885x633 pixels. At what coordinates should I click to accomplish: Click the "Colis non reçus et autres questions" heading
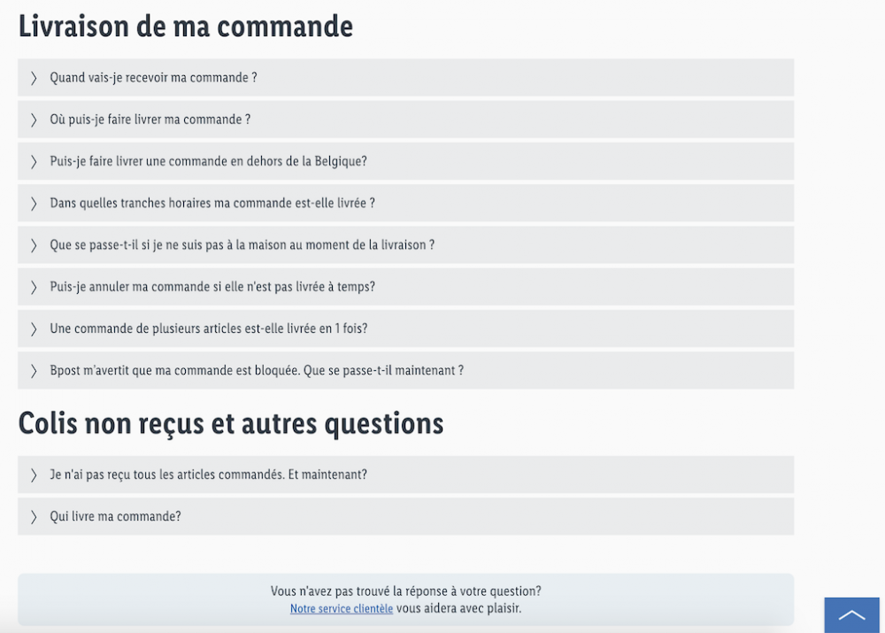231,423
